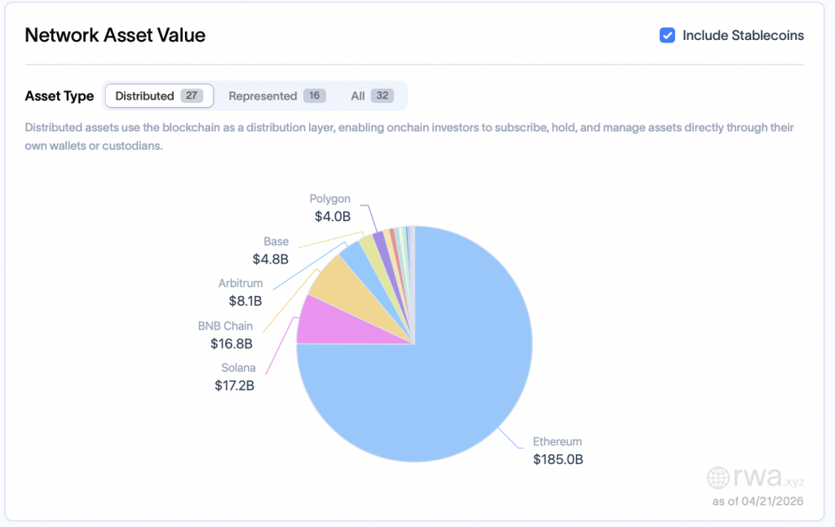This screenshot has height=527, width=835.
Task: Click the Solana $17.2B chart label
Action: (235, 377)
